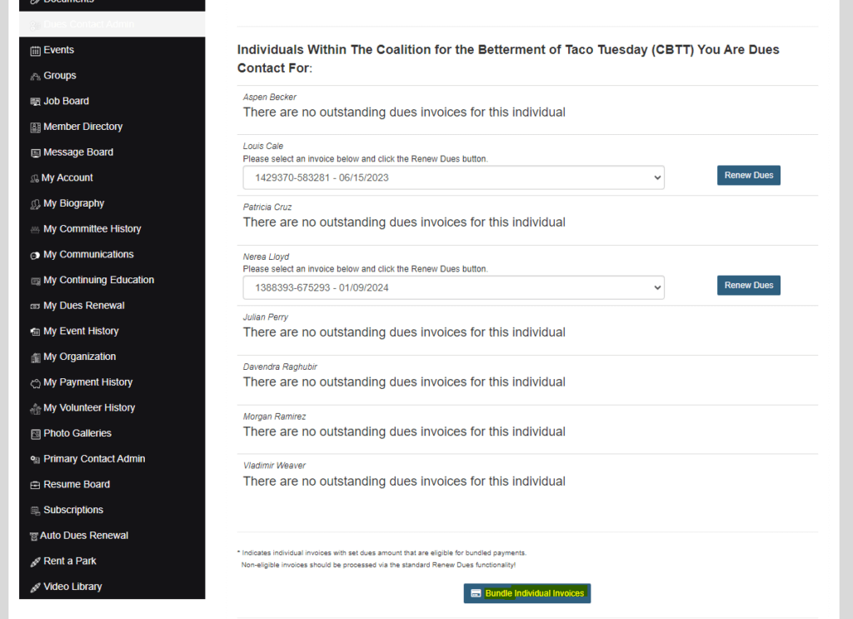Open the Subscriptions sidebar link
Screen dimensions: 853x619
click(x=73, y=510)
